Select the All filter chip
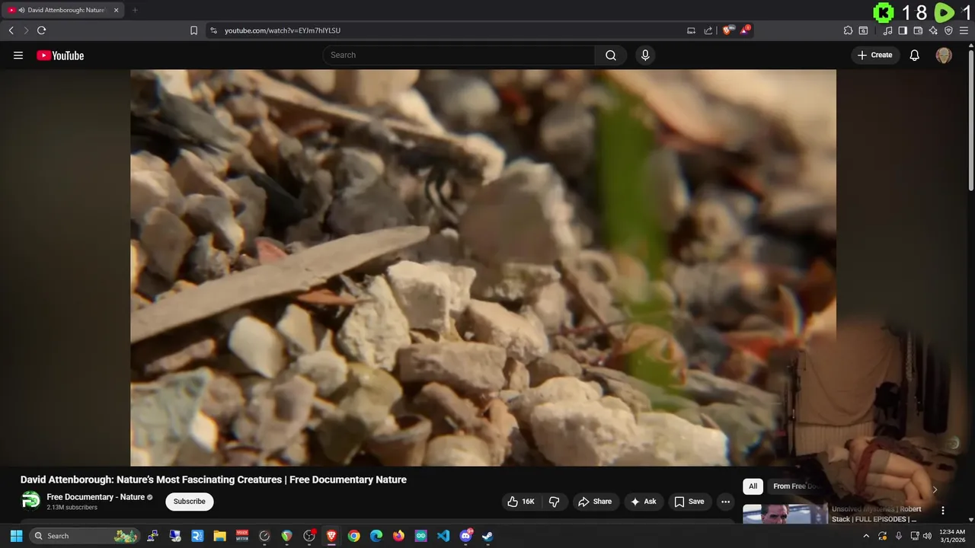Screen dimensions: 975x548 (x=753, y=486)
